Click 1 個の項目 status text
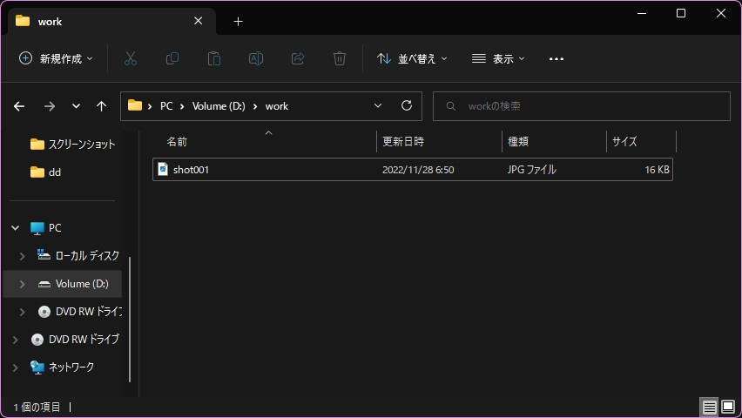Viewport: 742px width, 418px height. click(37, 407)
